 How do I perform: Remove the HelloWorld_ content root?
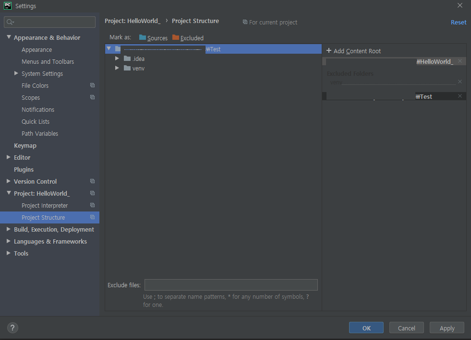click(460, 61)
